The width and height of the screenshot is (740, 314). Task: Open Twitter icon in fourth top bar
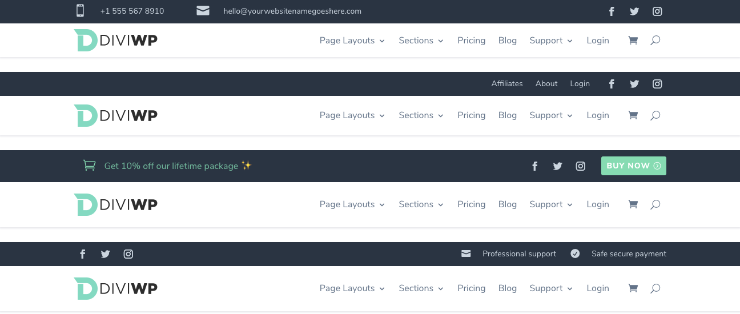(106, 254)
